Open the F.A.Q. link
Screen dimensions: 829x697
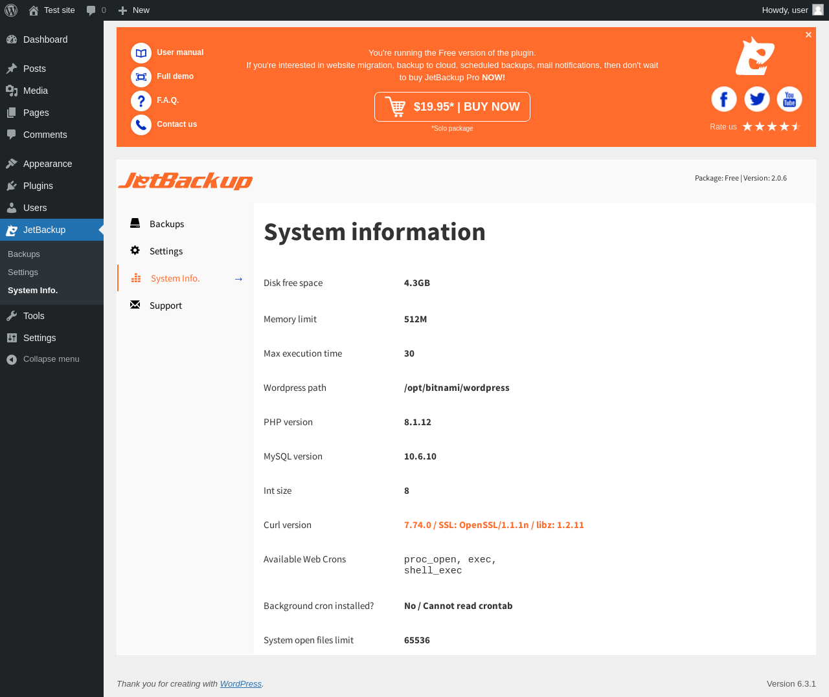tap(168, 100)
